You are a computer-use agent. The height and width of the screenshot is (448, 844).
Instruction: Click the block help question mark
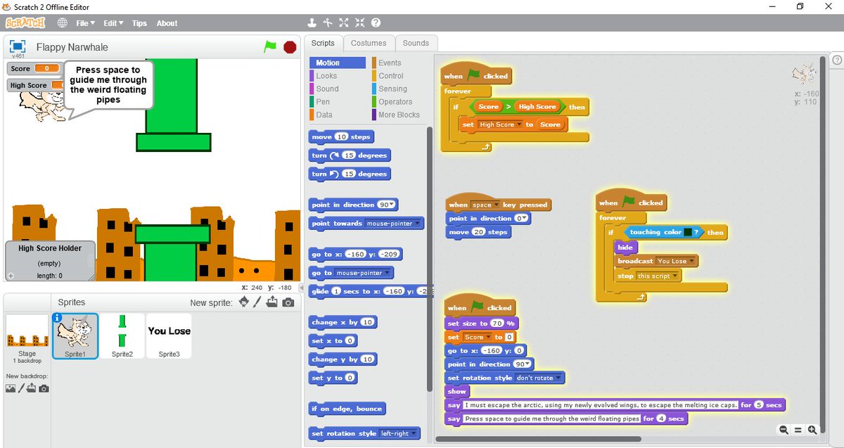click(376, 23)
